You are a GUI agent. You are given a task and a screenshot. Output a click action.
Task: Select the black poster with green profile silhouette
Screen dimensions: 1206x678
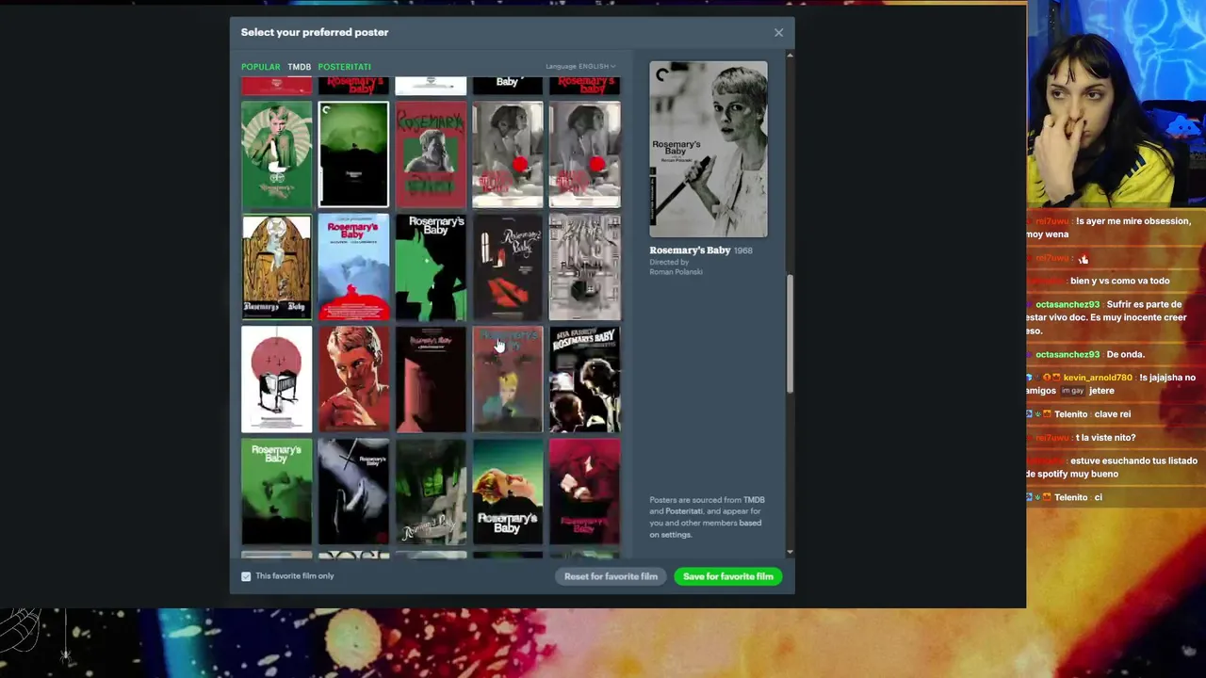pos(431,267)
